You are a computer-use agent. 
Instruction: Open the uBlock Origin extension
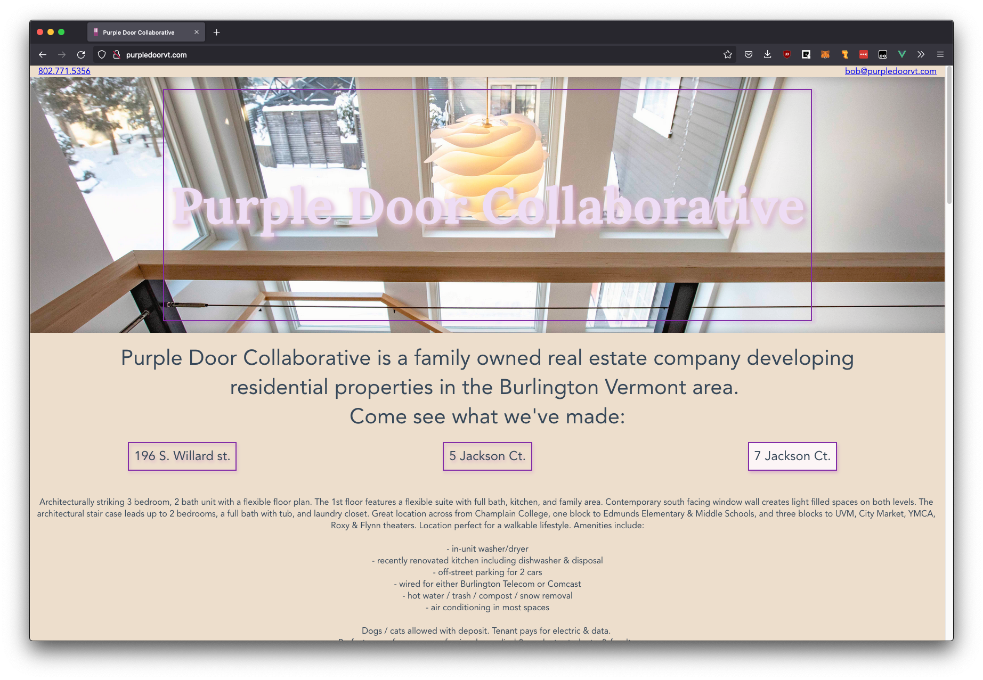coord(787,54)
